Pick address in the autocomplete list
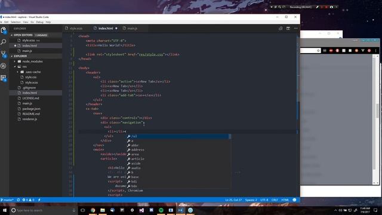 pyautogui.click(x=178, y=150)
